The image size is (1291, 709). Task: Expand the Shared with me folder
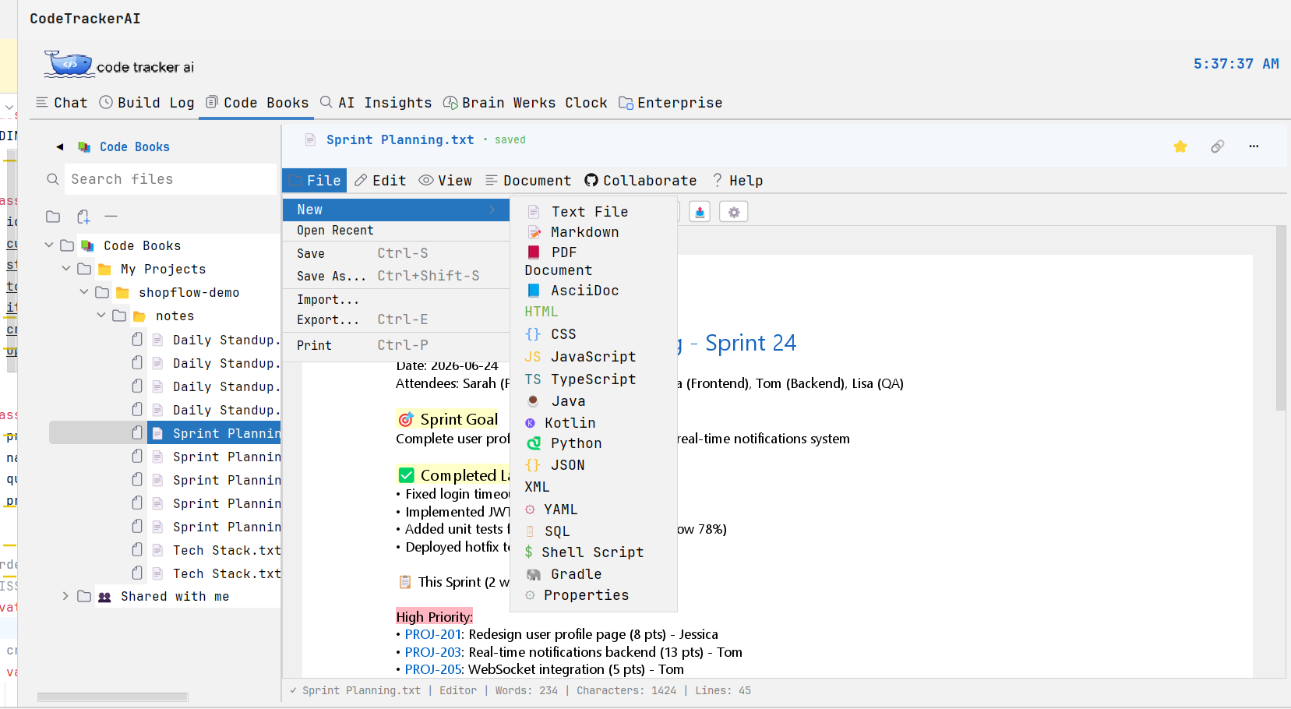(66, 596)
